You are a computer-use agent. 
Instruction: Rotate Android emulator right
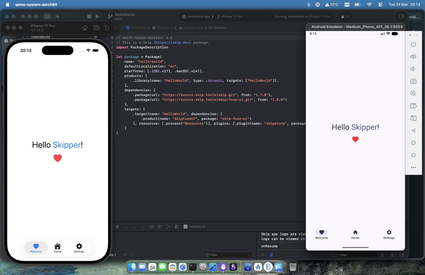click(x=413, y=118)
